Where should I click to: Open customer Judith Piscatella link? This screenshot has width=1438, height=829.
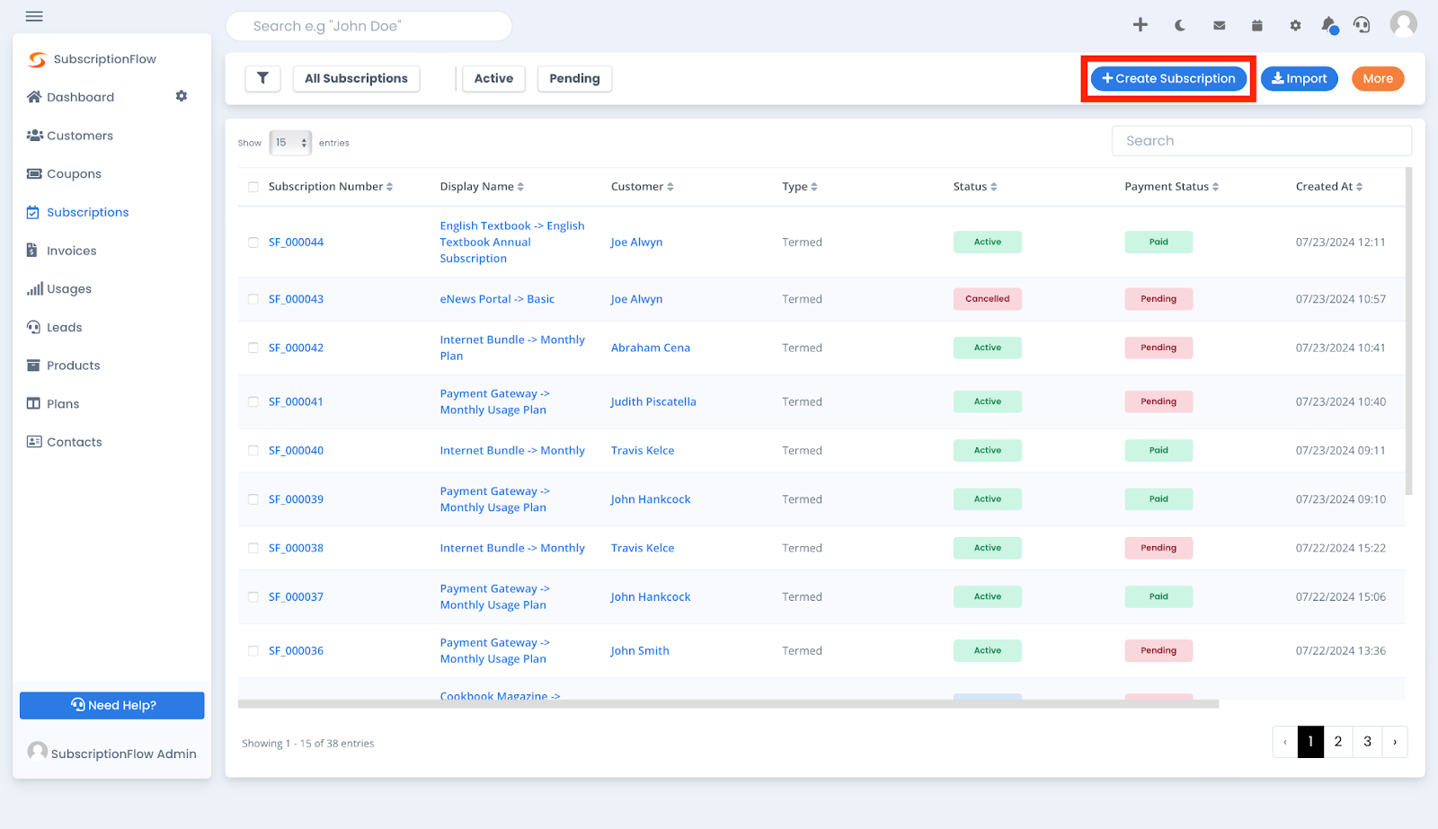point(653,401)
